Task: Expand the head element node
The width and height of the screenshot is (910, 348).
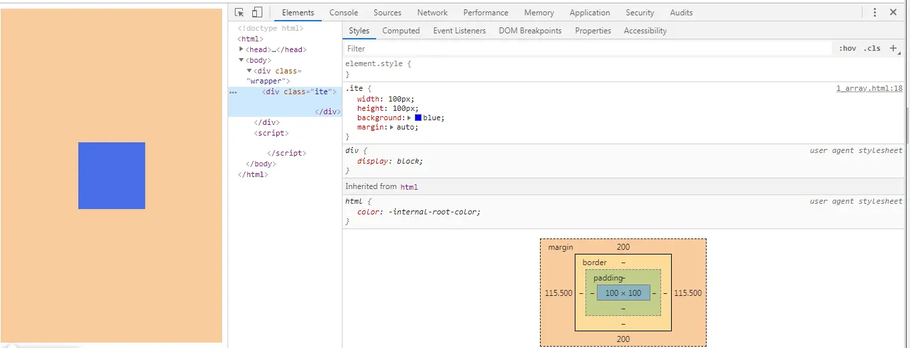Action: [242, 49]
